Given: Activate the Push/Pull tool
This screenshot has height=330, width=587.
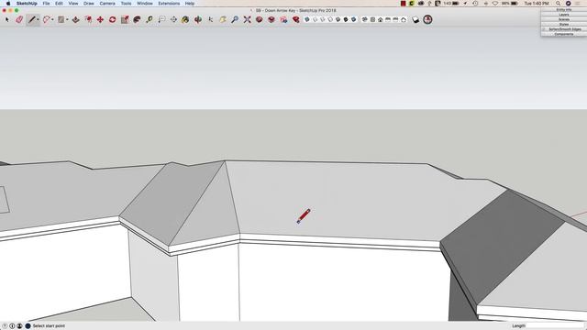Looking at the screenshot, I should pos(75,19).
